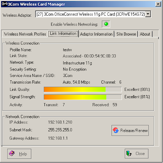Viewport: 163px width, 163px height.
Task: Select the profile name value testw
Action: pyautogui.click(x=67, y=50)
